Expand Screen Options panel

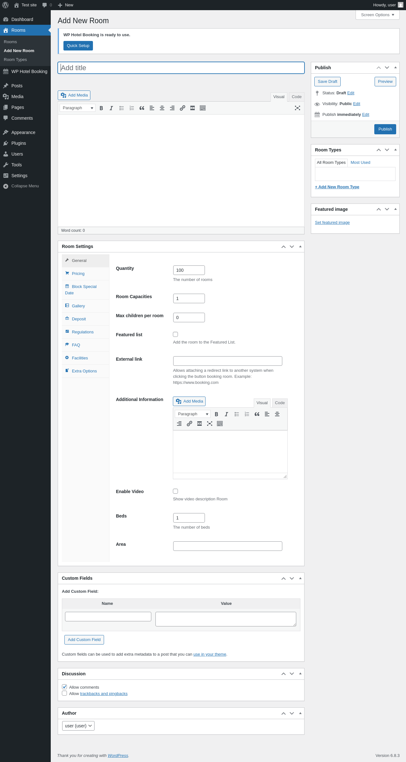[377, 15]
